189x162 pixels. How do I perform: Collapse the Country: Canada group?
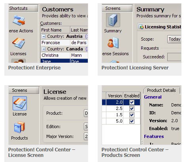43,49
